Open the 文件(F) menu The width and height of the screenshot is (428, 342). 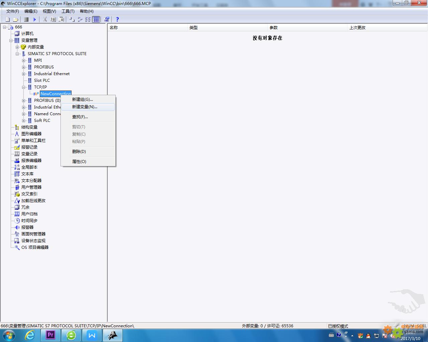[13, 11]
